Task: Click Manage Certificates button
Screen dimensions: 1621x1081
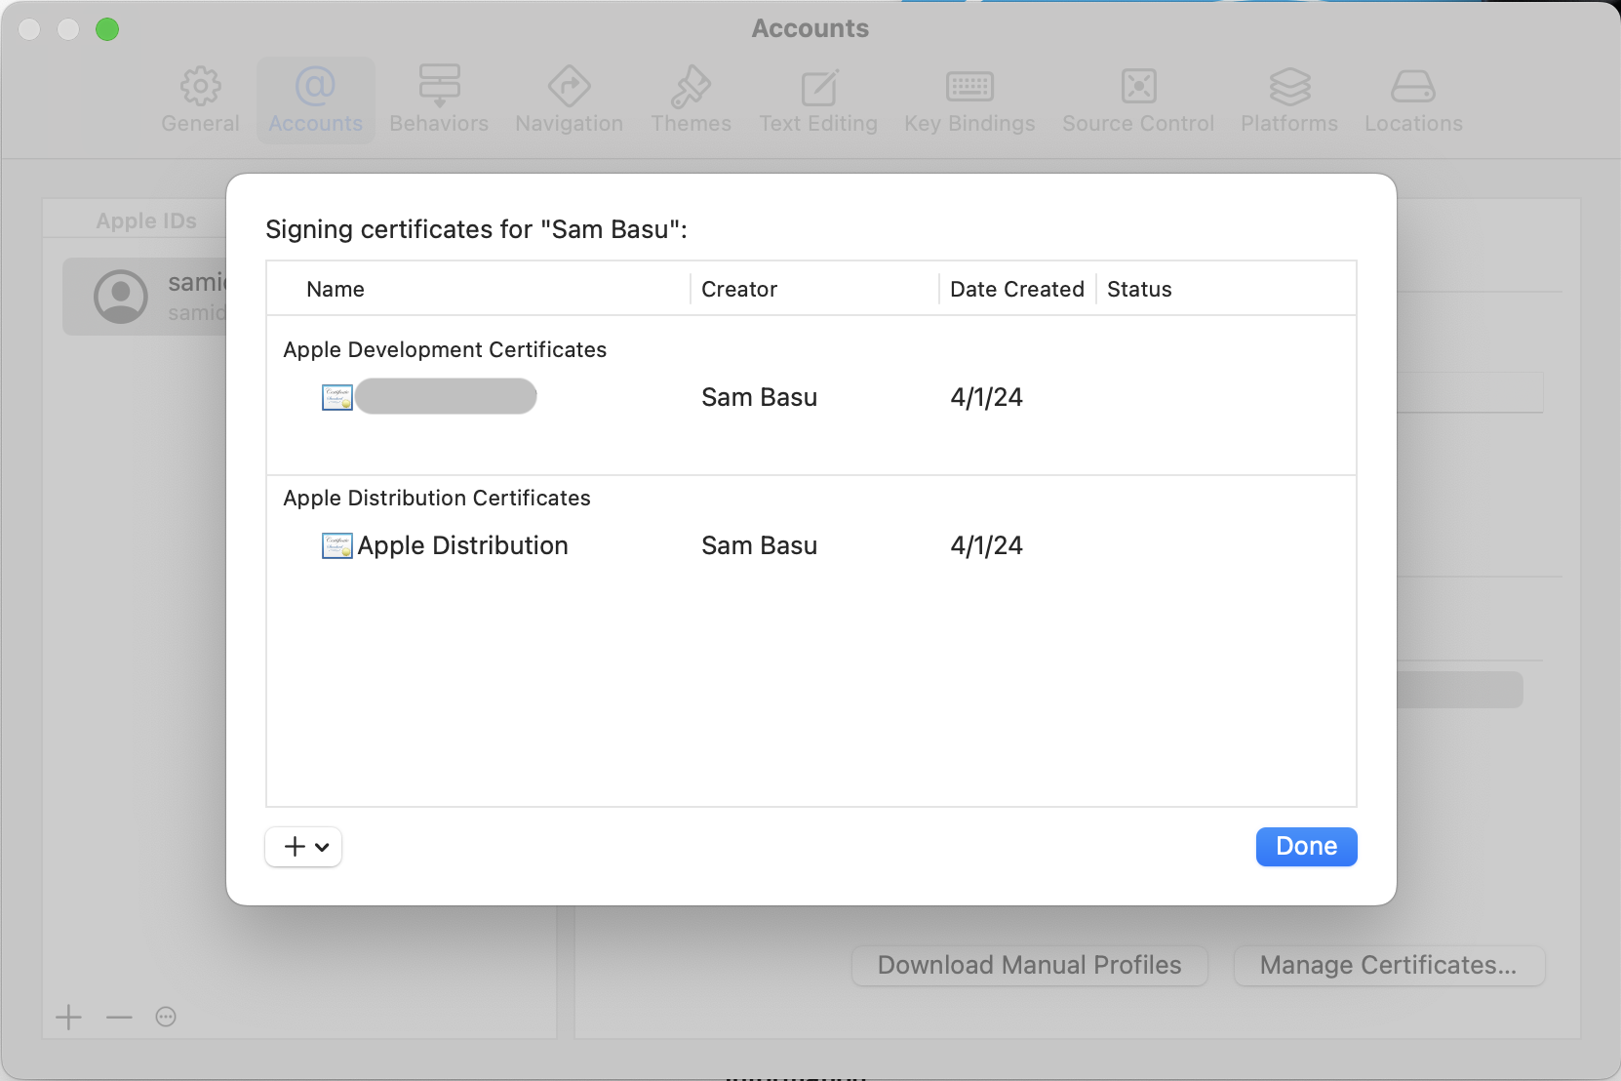Action: pos(1389,965)
